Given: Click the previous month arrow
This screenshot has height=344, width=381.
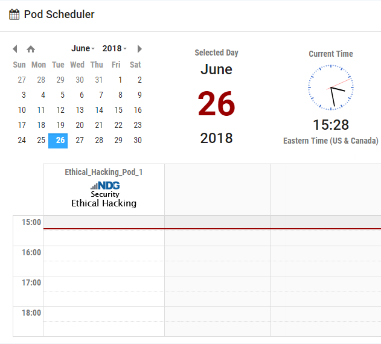Looking at the screenshot, I should (x=15, y=49).
